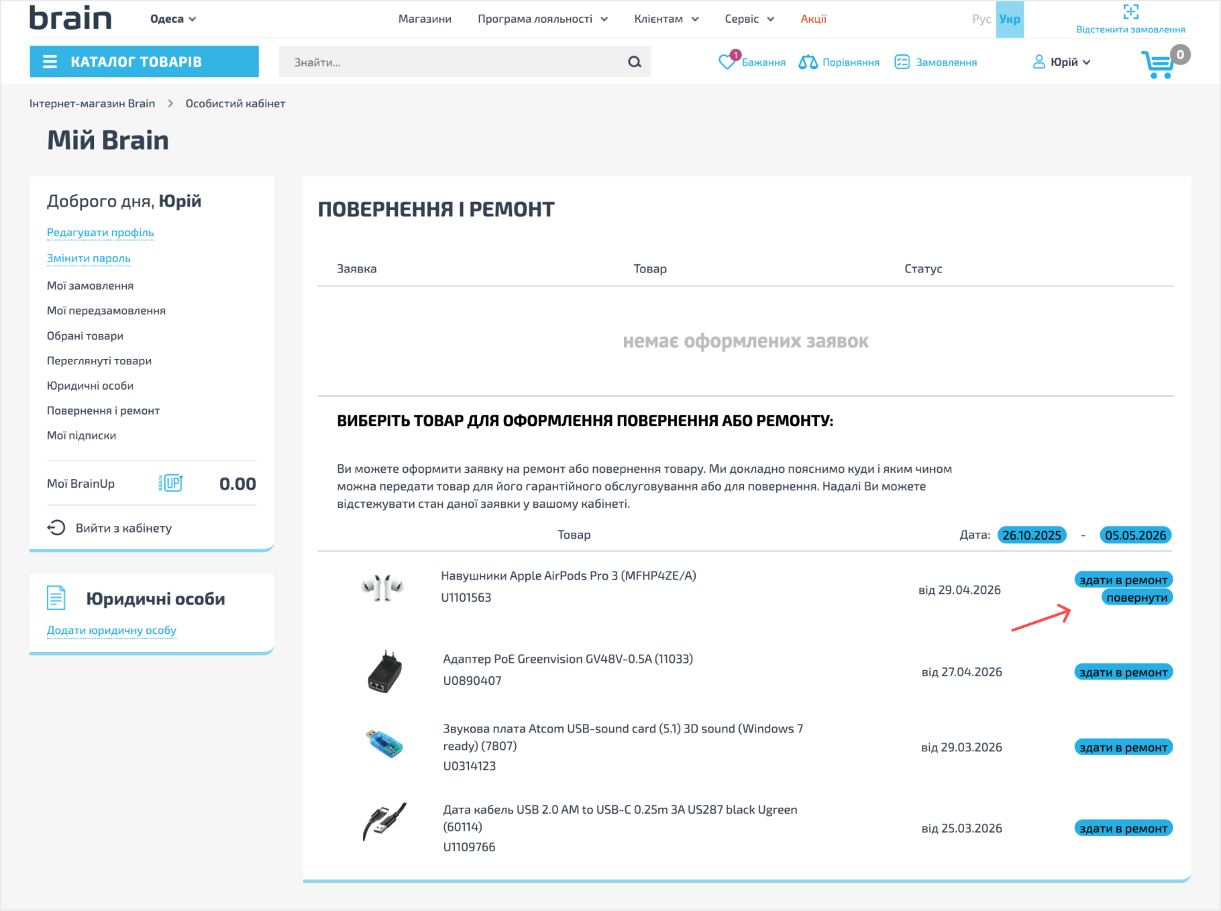This screenshot has height=911, width=1221.
Task: Select Обрані товари in sidebar
Action: coord(85,336)
